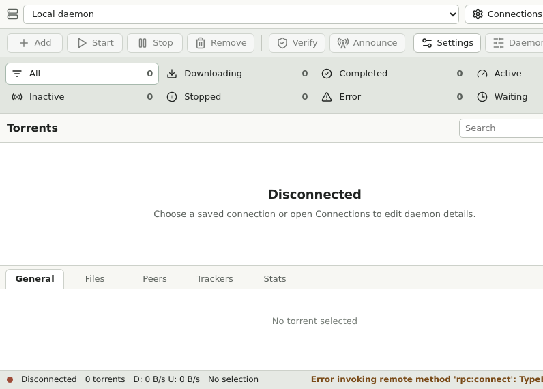
Task: Click the 'No selection' status text
Action: pyautogui.click(x=233, y=379)
